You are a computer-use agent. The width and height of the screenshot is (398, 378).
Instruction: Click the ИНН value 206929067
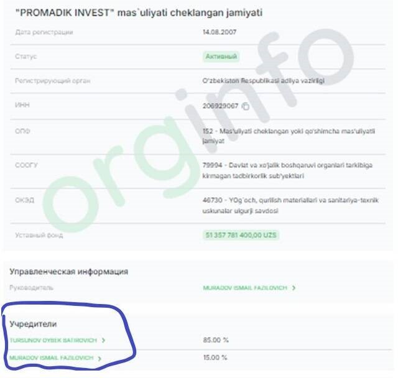tap(220, 106)
